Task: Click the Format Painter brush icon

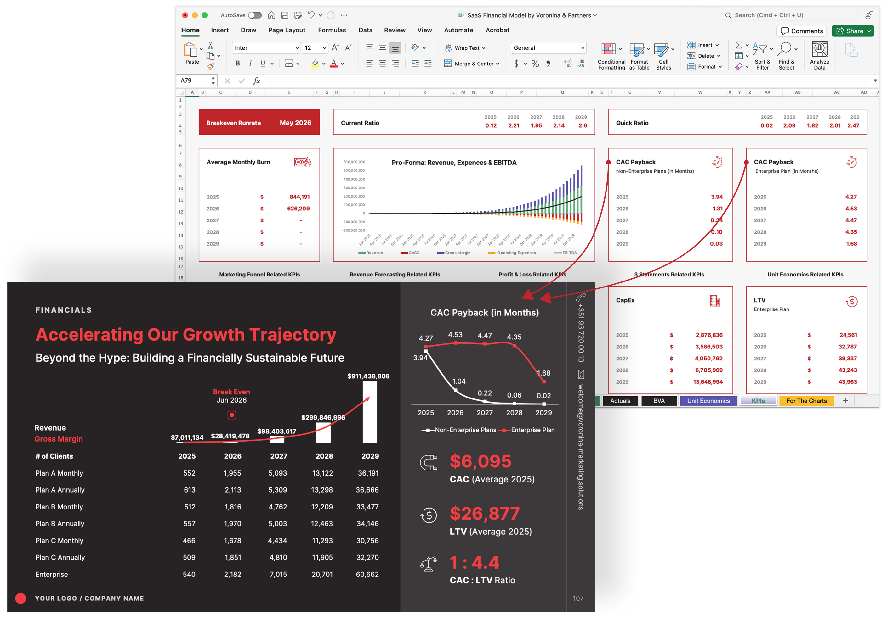Action: tap(211, 66)
